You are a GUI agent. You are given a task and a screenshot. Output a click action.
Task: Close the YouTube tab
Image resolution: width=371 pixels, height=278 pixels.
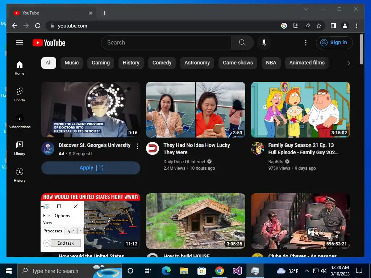coord(90,13)
